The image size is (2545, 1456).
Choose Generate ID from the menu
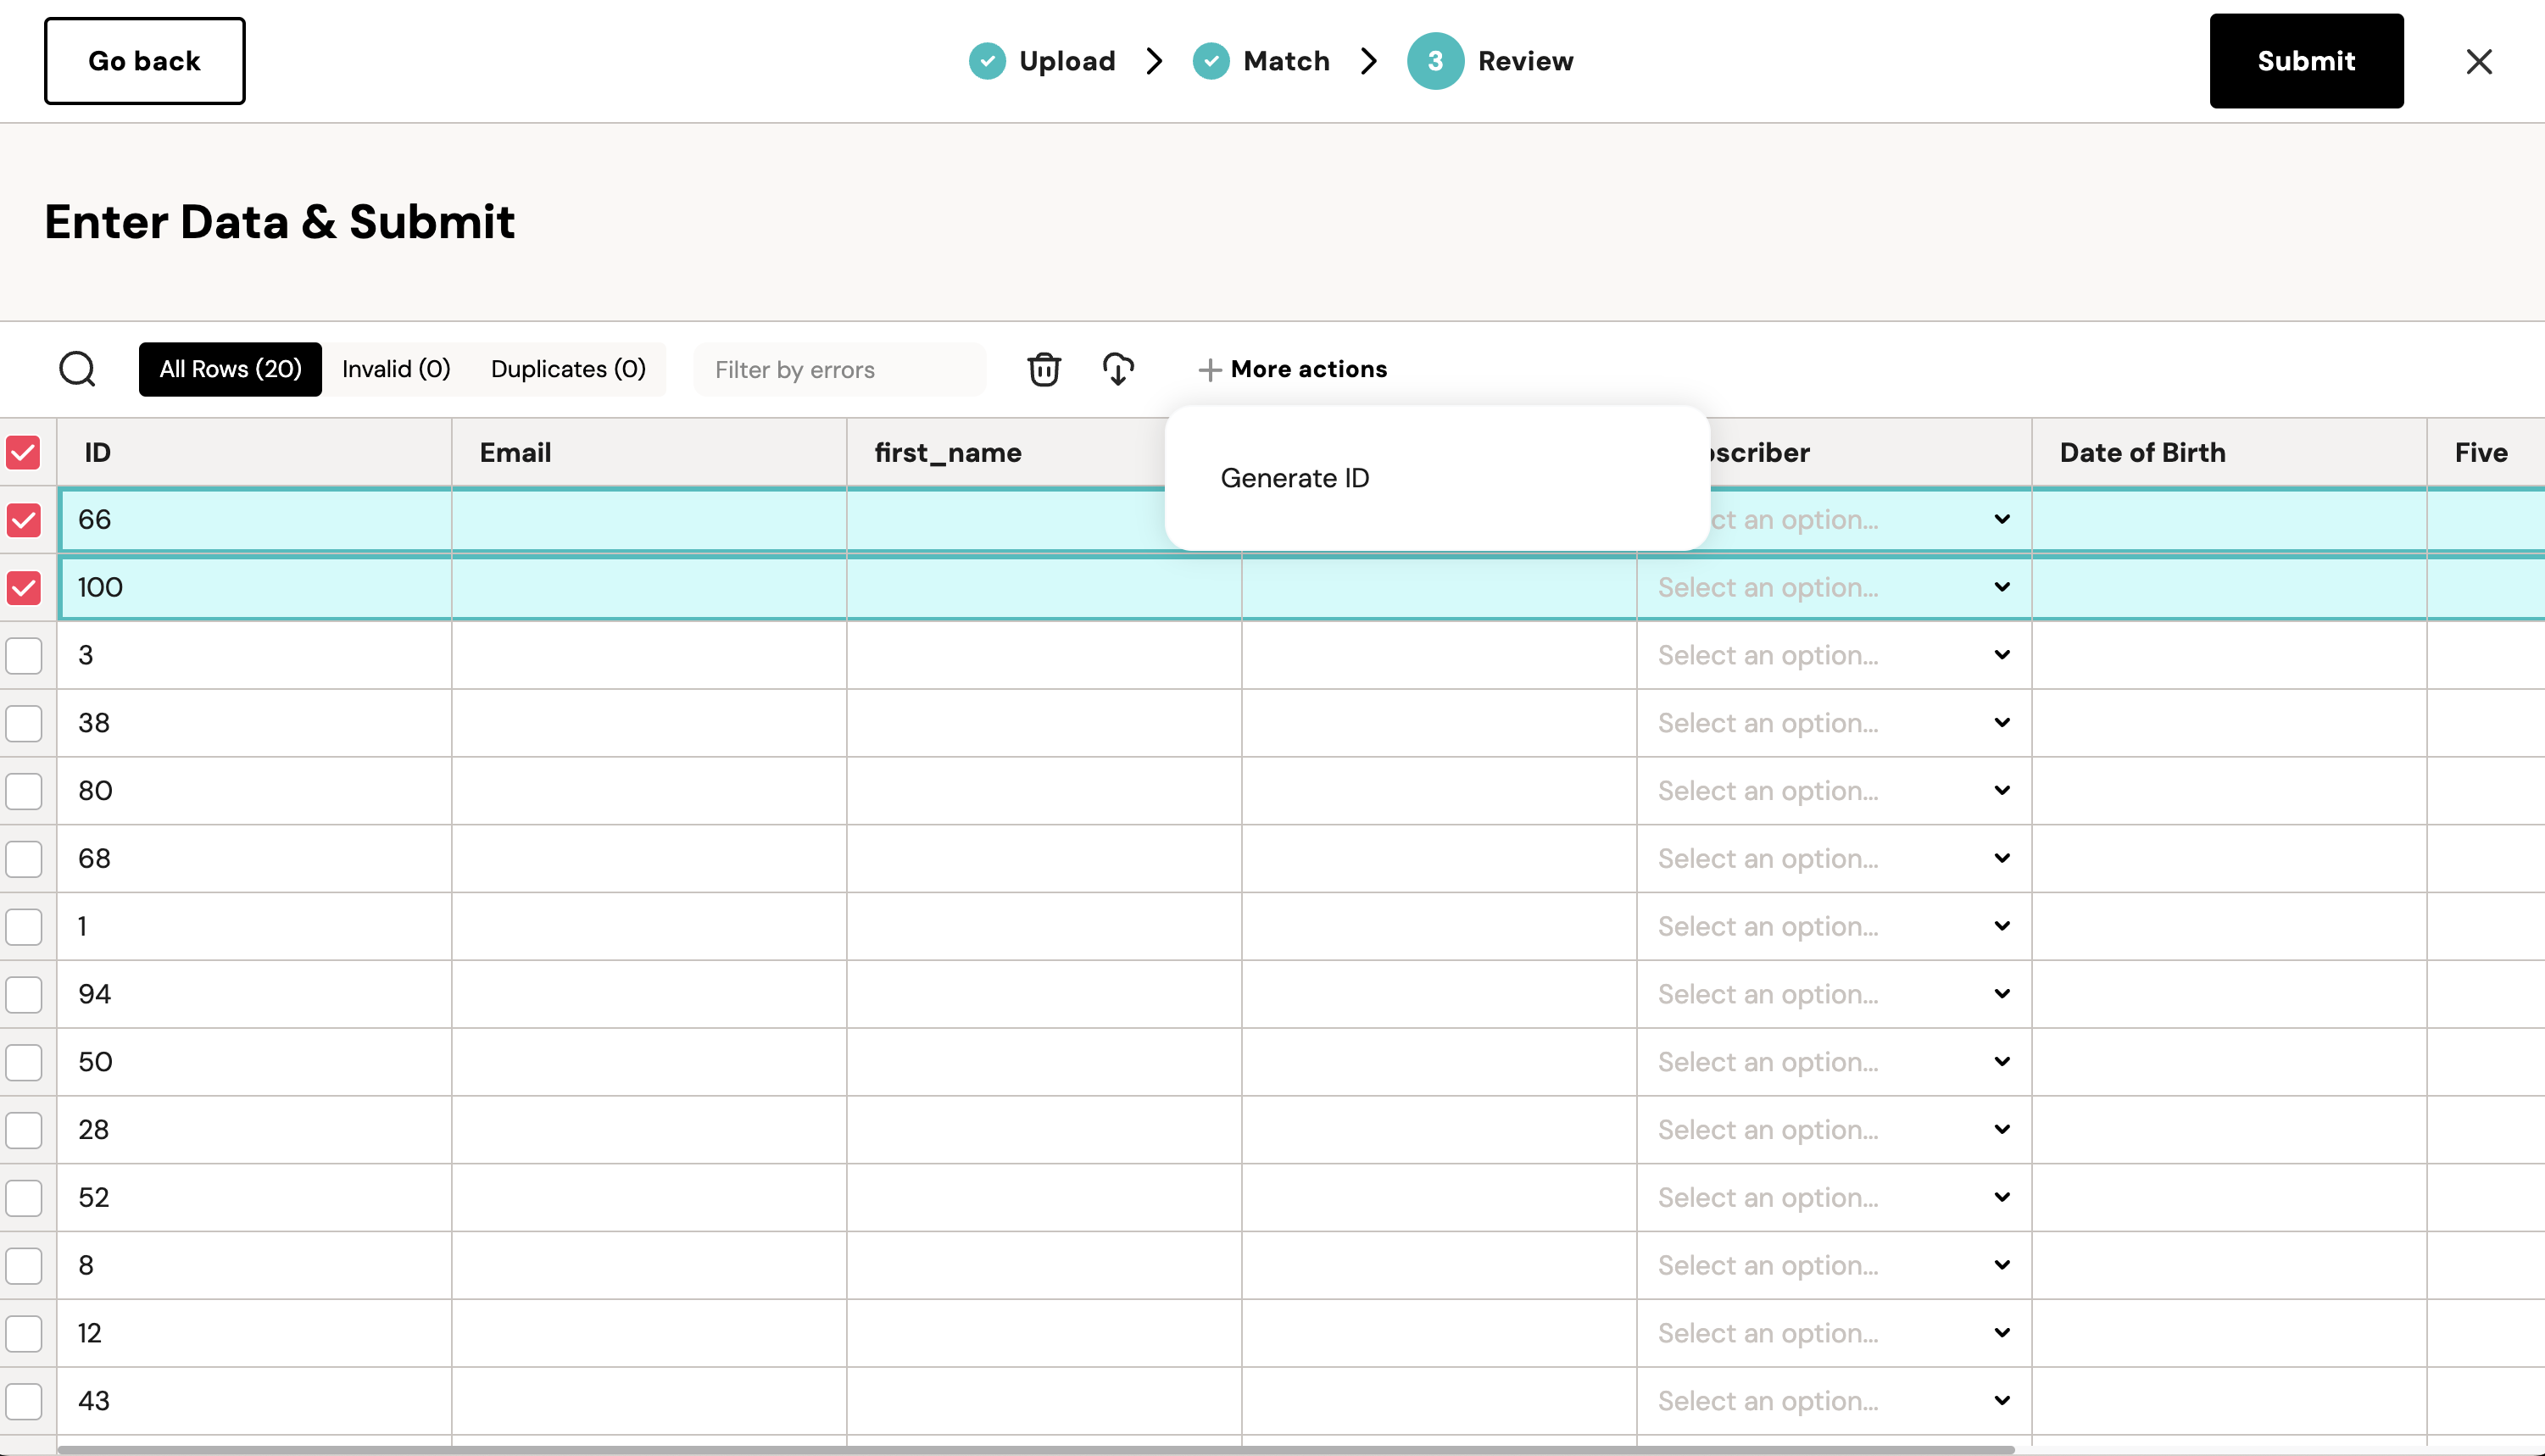coord(1294,478)
